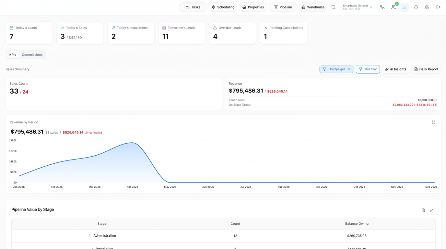
Task: Go to Tasks in top navigation
Action: (x=193, y=7)
